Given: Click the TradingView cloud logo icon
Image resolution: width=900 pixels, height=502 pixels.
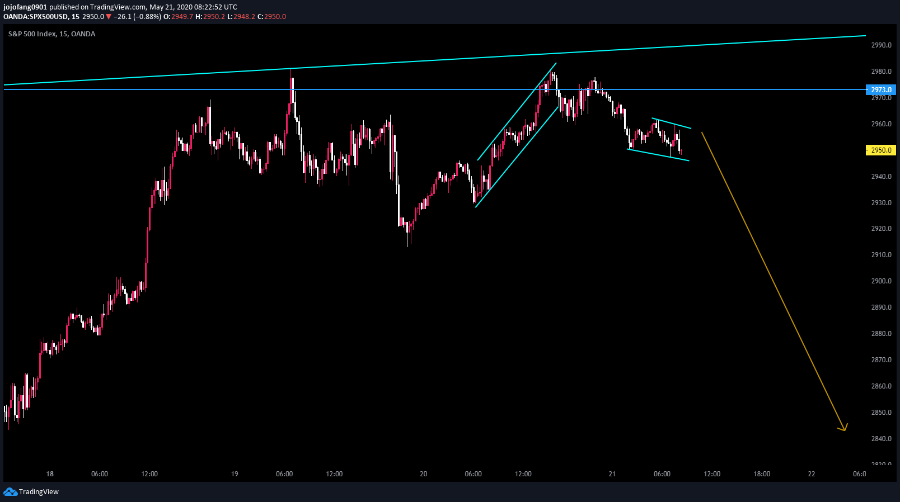Looking at the screenshot, I should pos(10,492).
